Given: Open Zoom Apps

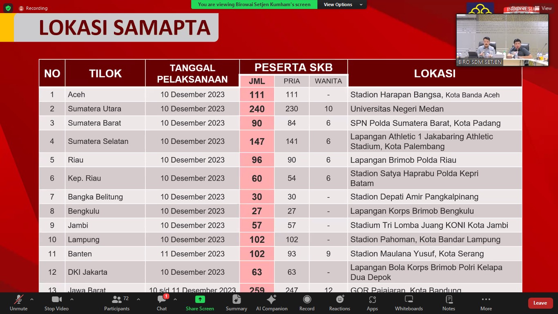Looking at the screenshot, I should pos(372,303).
